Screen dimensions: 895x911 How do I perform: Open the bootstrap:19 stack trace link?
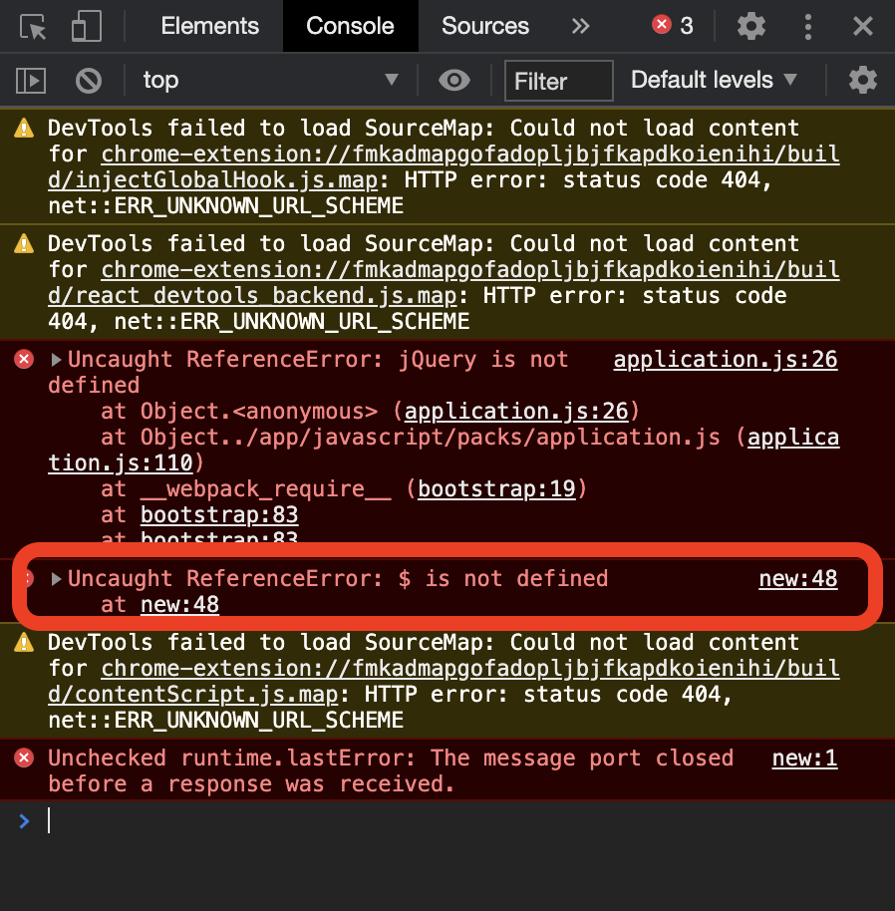(496, 489)
